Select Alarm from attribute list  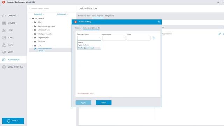(x=89, y=42)
